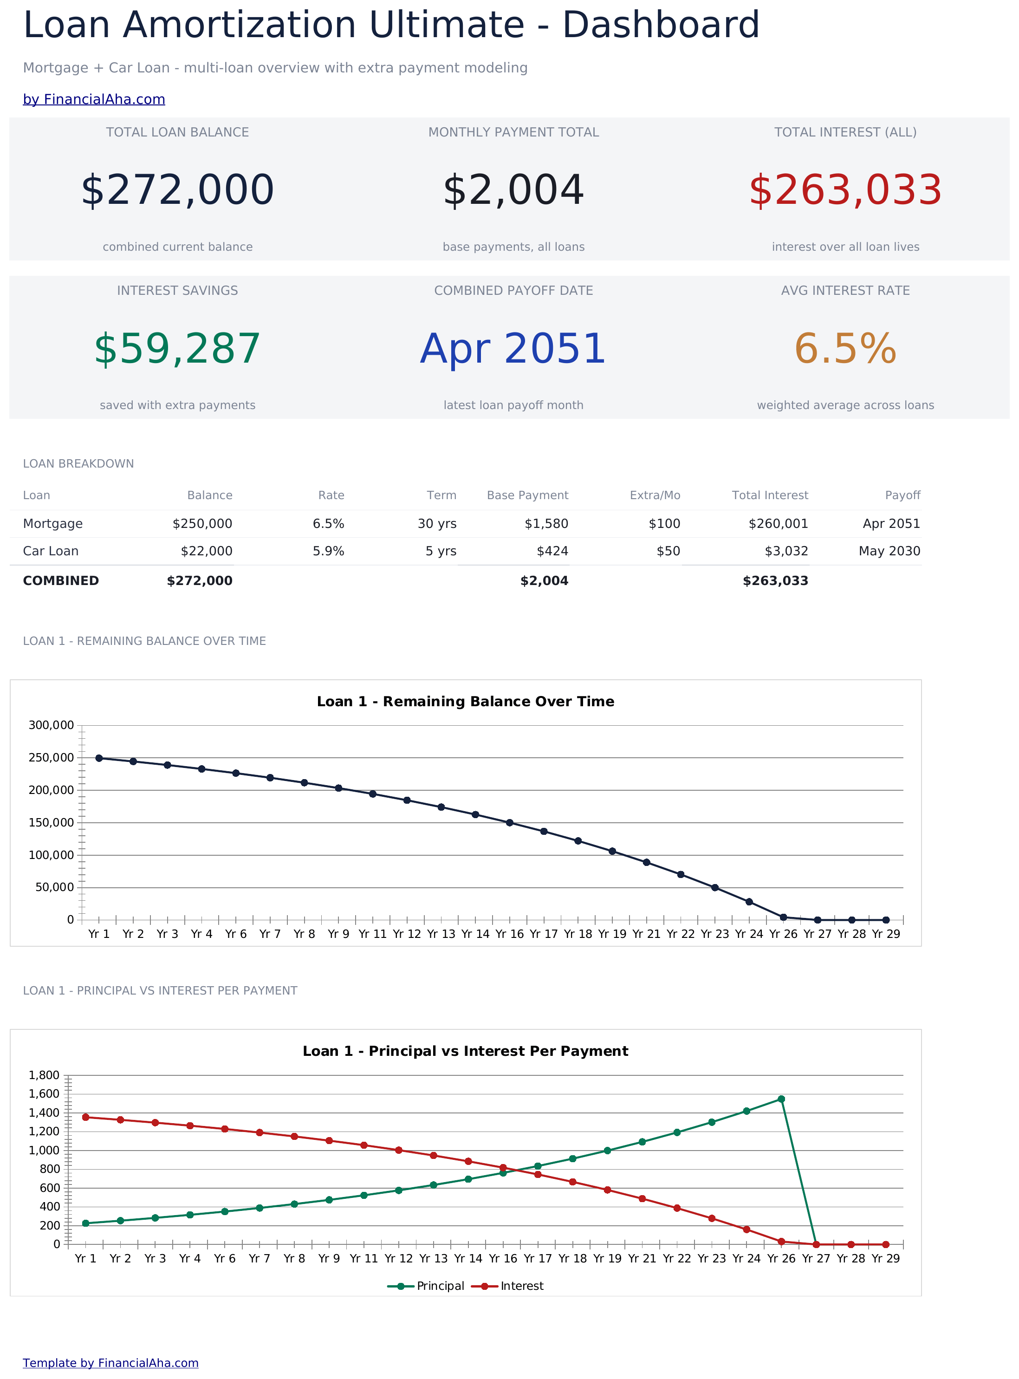The width and height of the screenshot is (1019, 1379).
Task: Click the 'Rate' column header
Action: pos(331,495)
